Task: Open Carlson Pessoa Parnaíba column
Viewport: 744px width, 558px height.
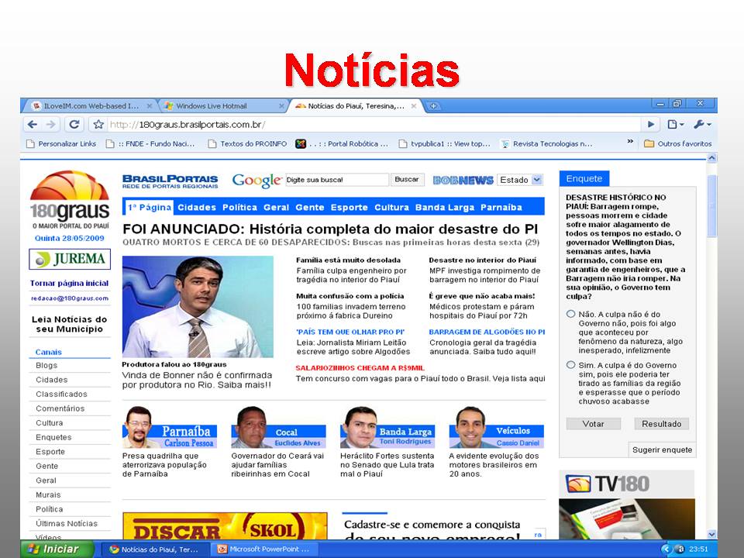Action: tap(170, 428)
